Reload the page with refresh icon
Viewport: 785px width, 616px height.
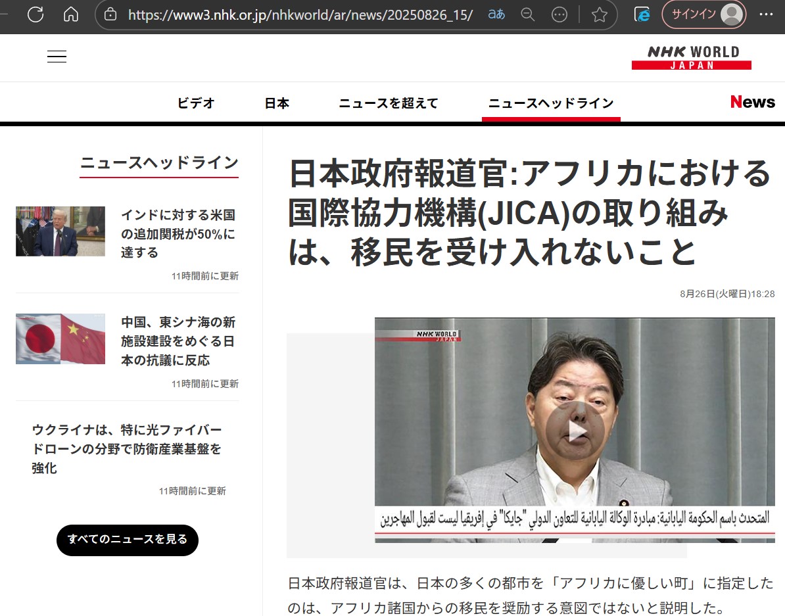point(36,14)
